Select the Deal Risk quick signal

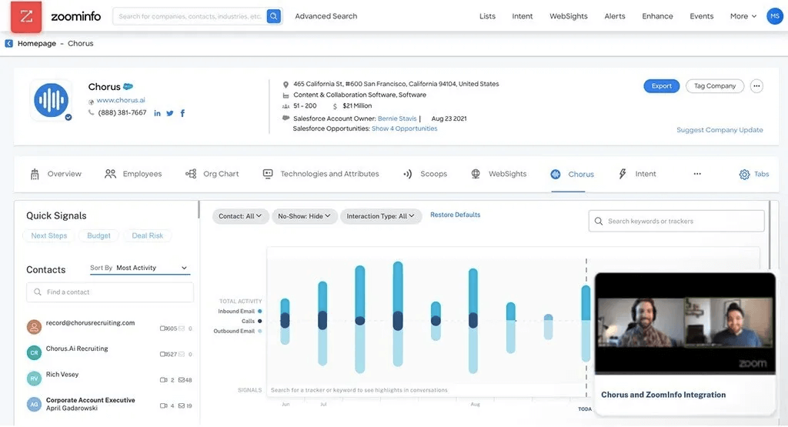[147, 235]
